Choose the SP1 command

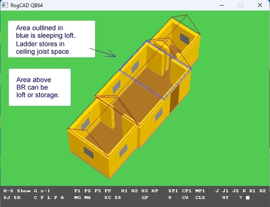tap(173, 191)
